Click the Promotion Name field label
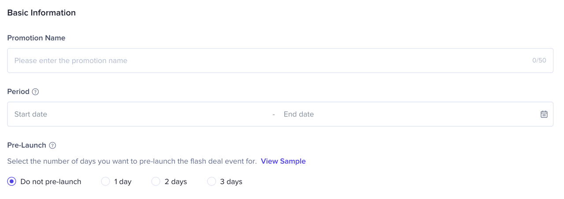The height and width of the screenshot is (199, 564). [36, 38]
